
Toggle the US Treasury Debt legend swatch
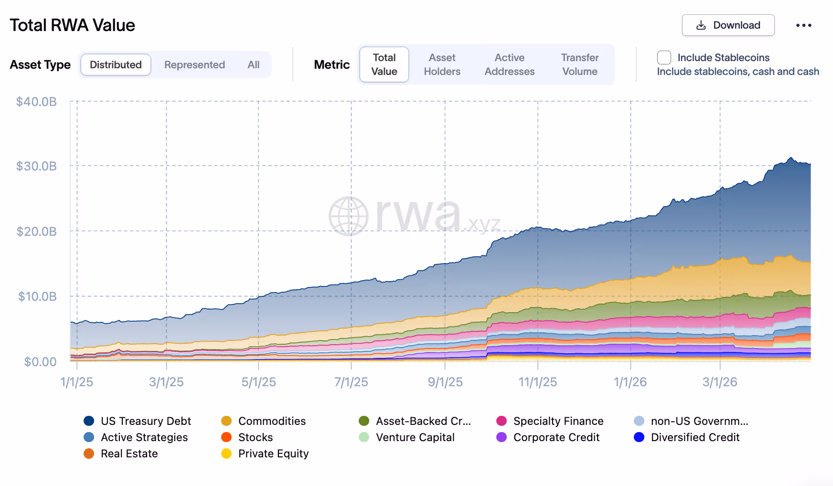pyautogui.click(x=89, y=421)
